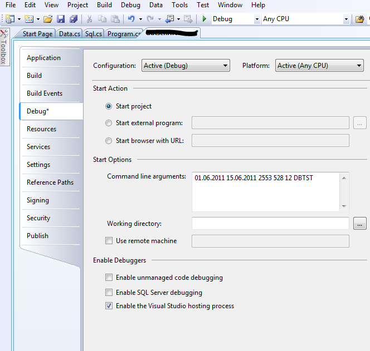Viewport: 370px width, 351px height.
Task: Expand the Navigate Backward dropdown arrow
Action: pos(179,19)
